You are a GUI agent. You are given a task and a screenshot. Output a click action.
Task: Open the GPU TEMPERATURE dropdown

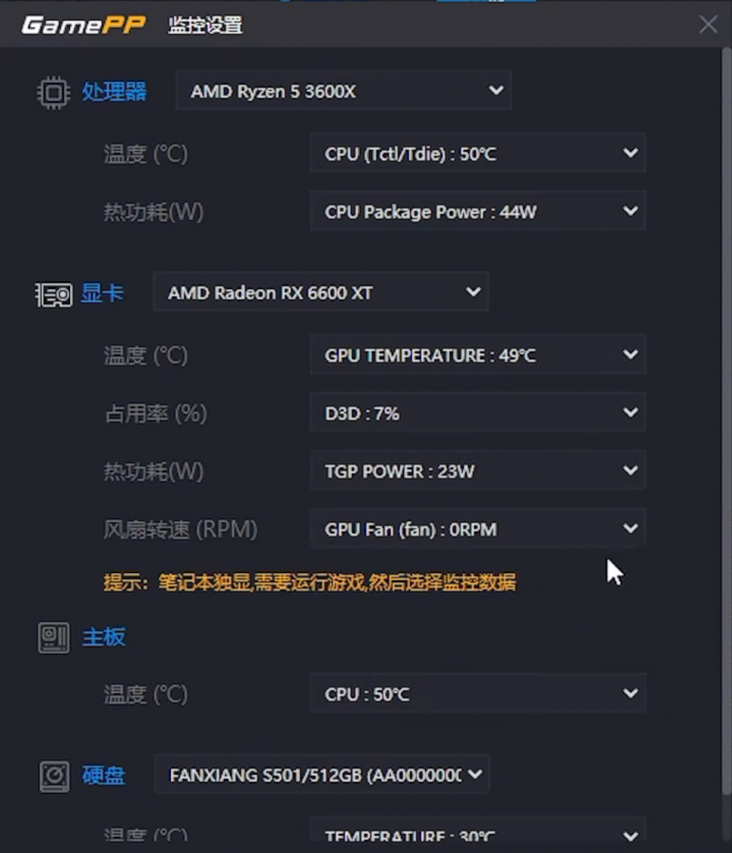[478, 355]
